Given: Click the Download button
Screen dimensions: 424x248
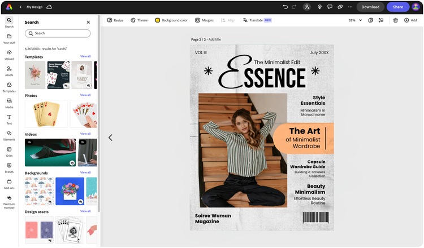Looking at the screenshot, I should point(370,7).
